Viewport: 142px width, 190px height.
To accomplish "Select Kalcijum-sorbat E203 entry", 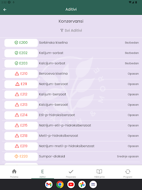I will (x=71, y=63).
